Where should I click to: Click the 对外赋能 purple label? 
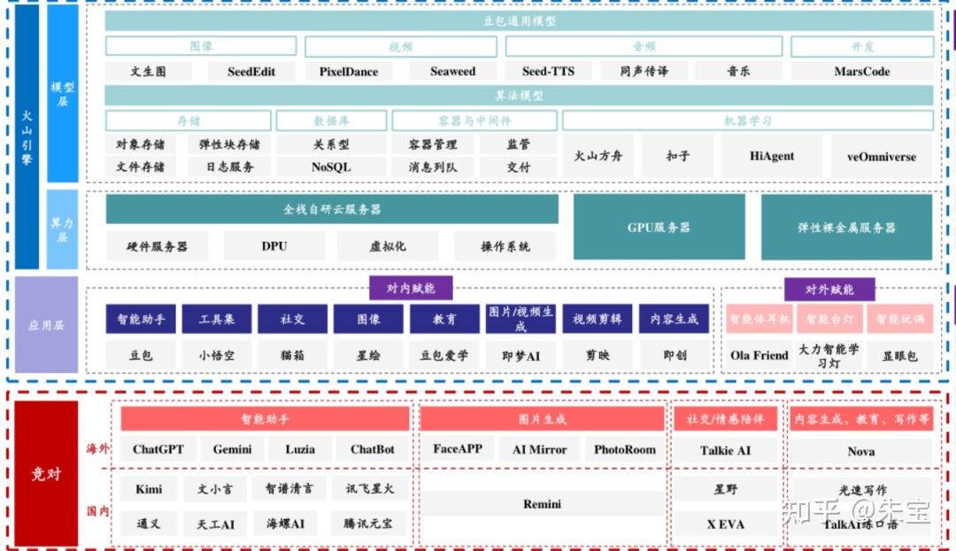point(829,289)
